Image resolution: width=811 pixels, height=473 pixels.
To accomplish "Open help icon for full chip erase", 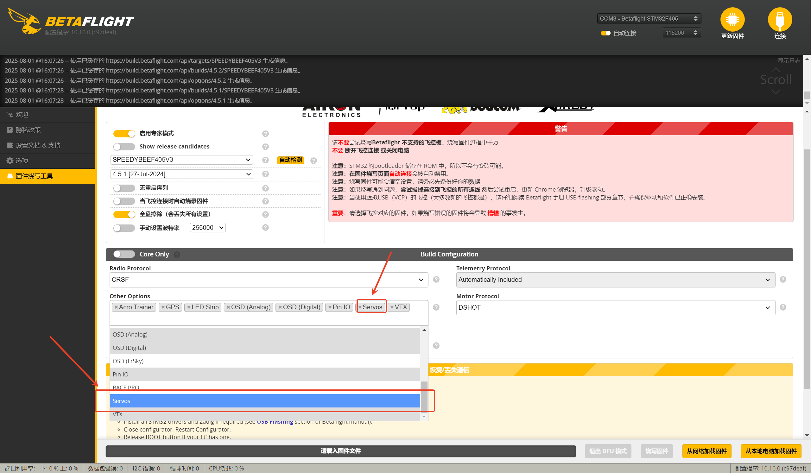I will [x=265, y=214].
